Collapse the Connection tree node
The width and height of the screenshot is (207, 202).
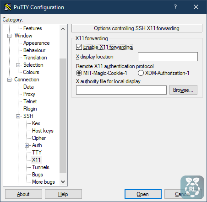(9, 80)
